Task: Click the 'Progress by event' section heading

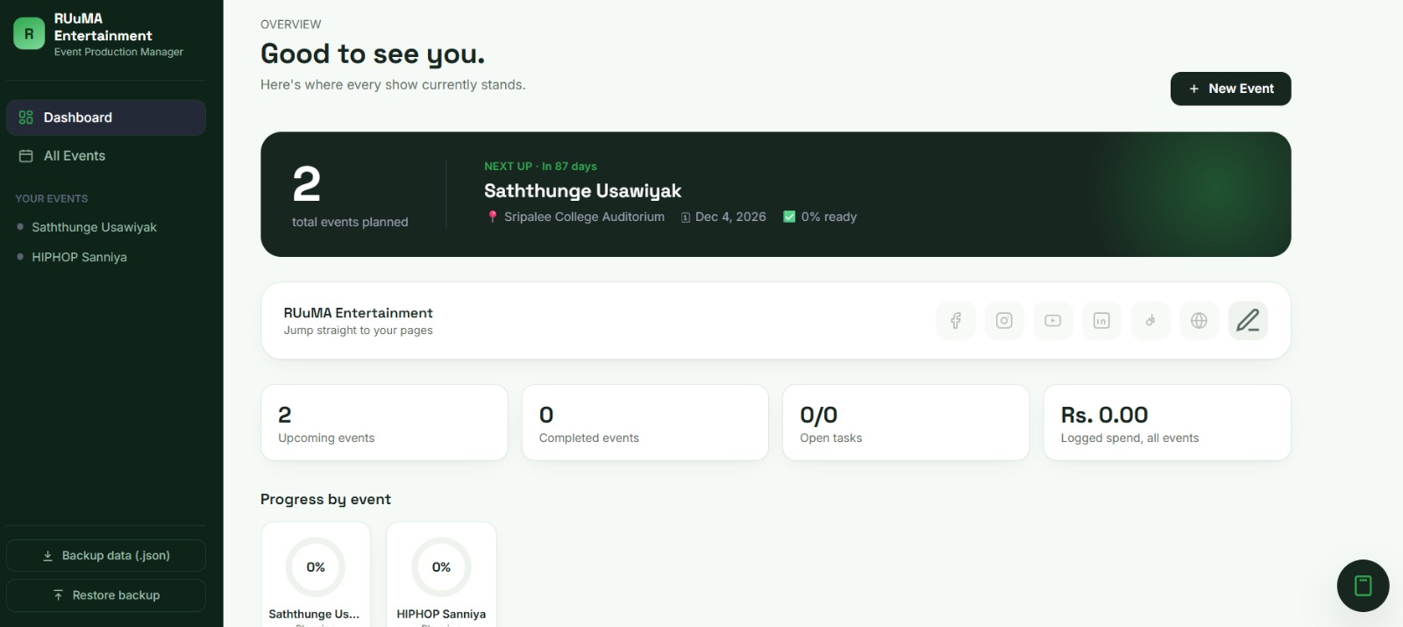Action: pos(325,499)
